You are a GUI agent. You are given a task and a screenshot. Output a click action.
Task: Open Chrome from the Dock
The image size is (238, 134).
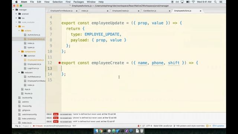coord(101,131)
